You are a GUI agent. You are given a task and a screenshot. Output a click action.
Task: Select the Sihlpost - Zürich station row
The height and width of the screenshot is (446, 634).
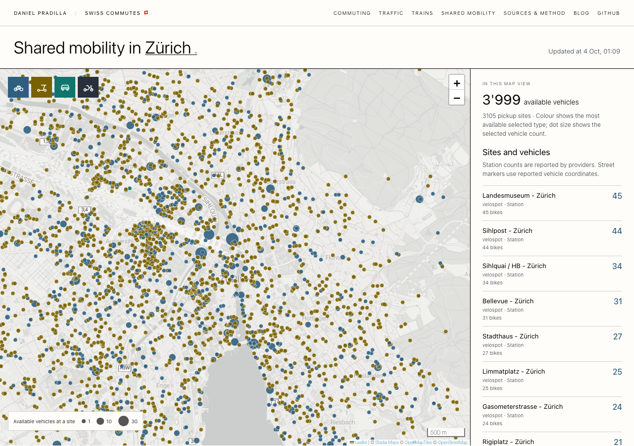click(552, 238)
